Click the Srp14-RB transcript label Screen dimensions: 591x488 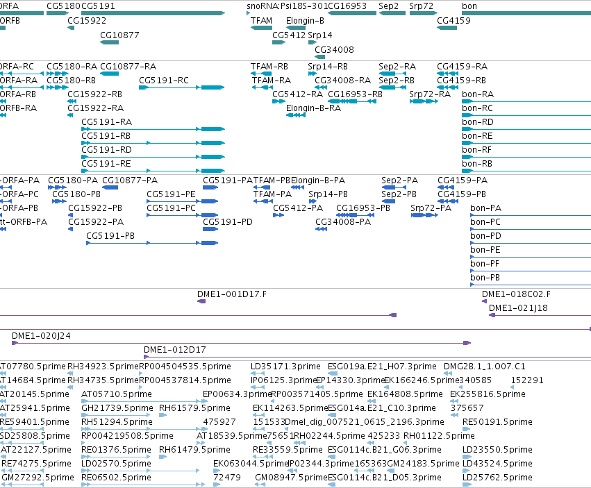328,67
